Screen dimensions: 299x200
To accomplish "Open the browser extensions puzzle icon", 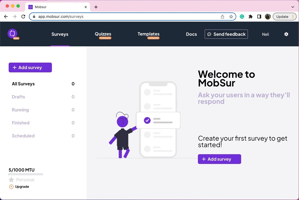I will click(251, 17).
